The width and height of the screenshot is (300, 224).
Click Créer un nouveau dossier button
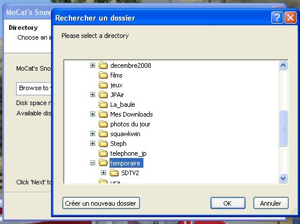tap(101, 203)
